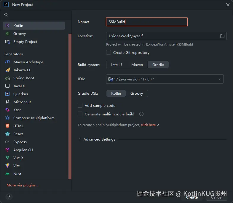Select Angular CLI in the list

click(x=34, y=150)
